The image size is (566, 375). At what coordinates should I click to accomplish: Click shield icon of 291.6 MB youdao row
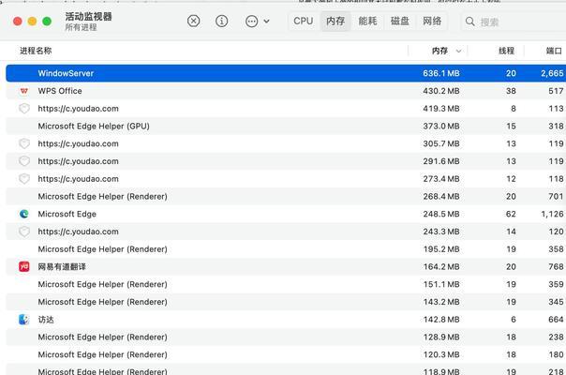point(24,161)
